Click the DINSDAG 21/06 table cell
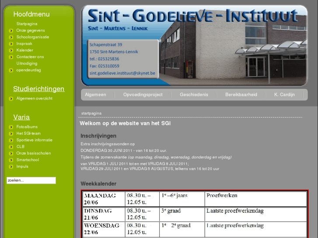Viewport: 318px width, 238px height. [104, 214]
